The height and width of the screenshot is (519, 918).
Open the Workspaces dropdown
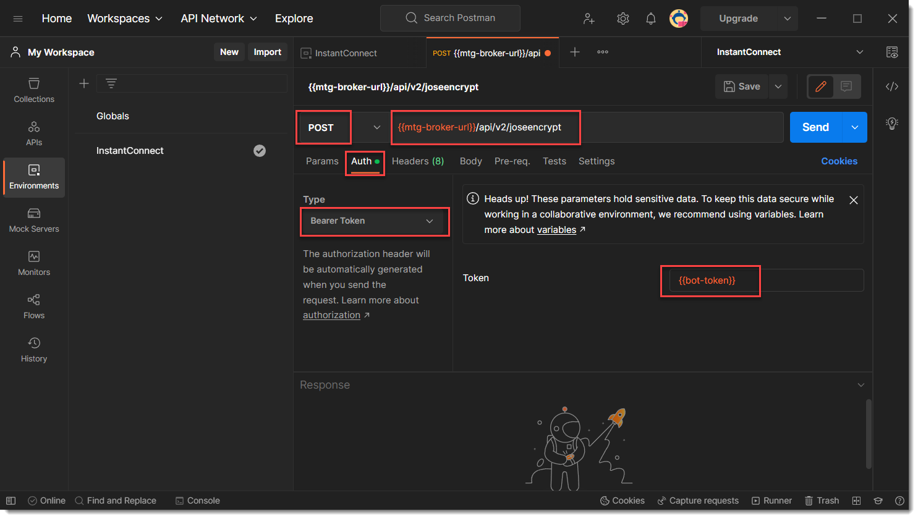pos(125,19)
